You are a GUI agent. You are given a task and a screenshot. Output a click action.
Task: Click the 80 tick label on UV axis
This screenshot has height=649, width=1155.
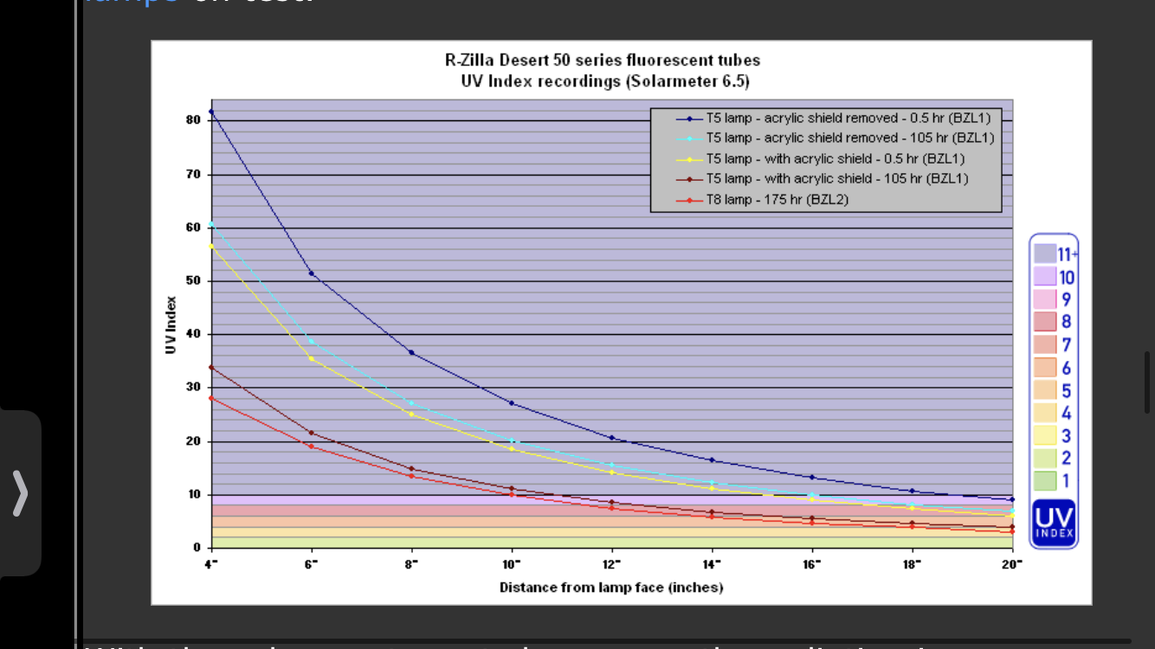pos(192,119)
